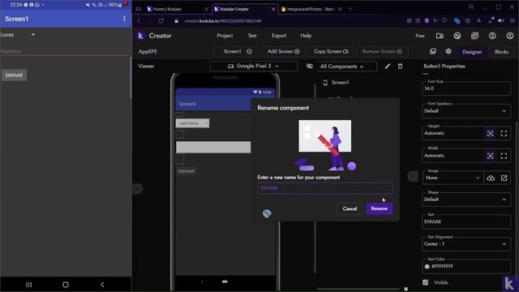The width and height of the screenshot is (519, 292).
Task: Open the Help menu
Action: pos(306,36)
